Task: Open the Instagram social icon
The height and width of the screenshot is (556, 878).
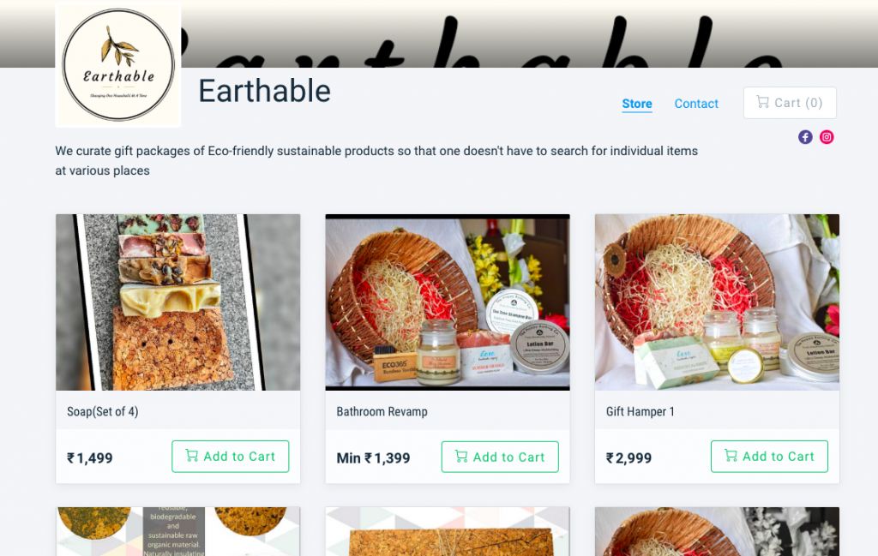Action: tap(827, 137)
